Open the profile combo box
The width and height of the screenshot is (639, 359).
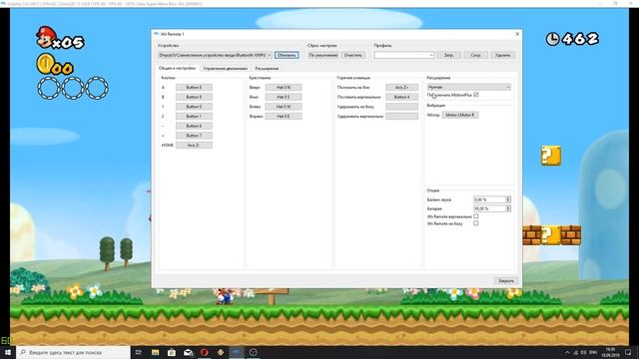[x=404, y=55]
